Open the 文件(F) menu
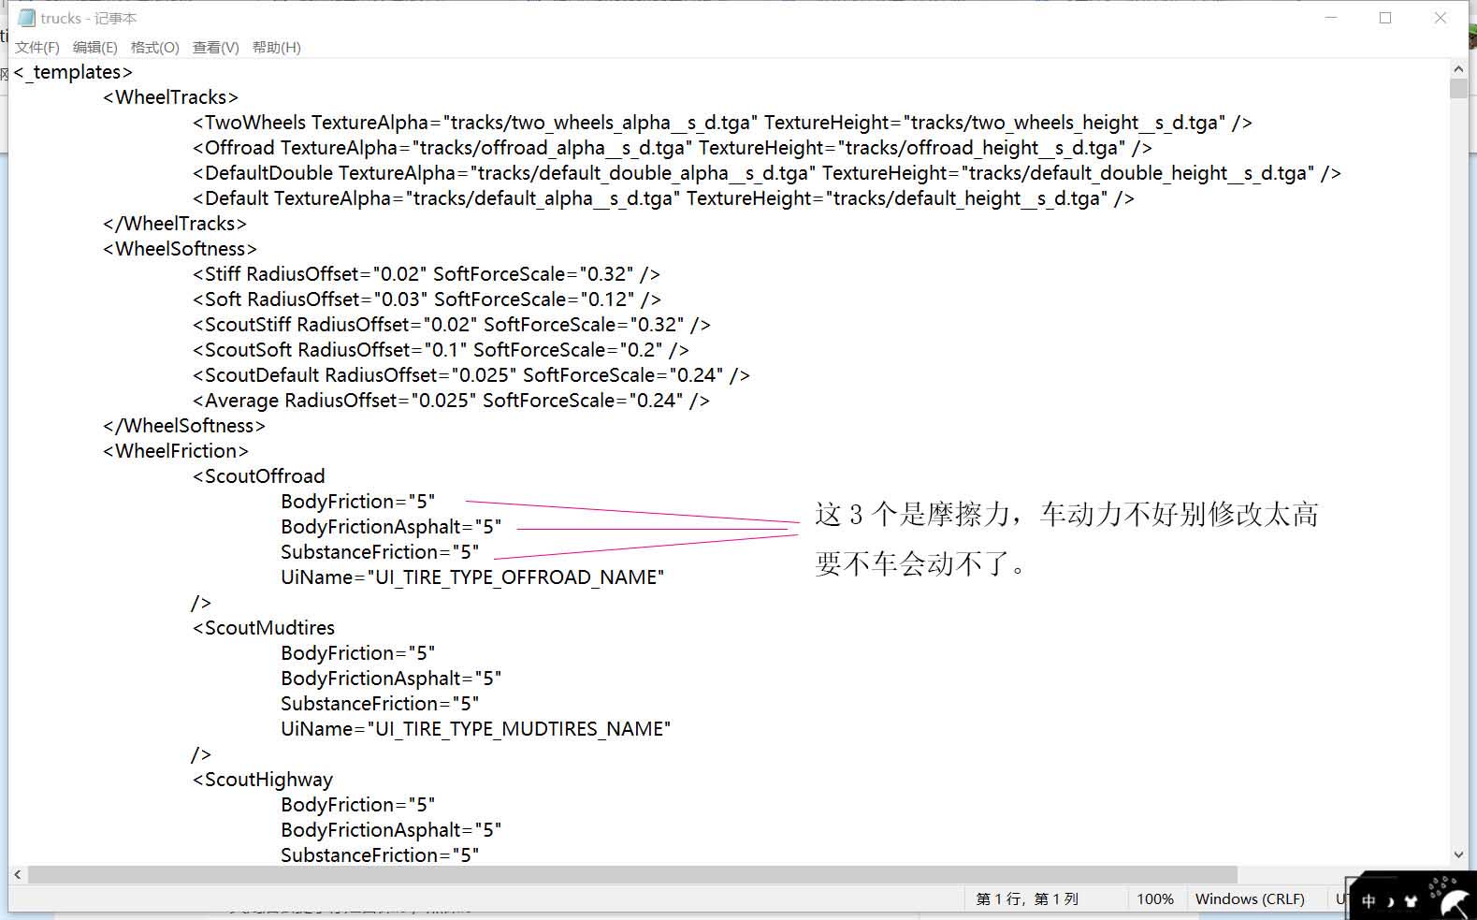This screenshot has height=920, width=1477. pyautogui.click(x=37, y=47)
